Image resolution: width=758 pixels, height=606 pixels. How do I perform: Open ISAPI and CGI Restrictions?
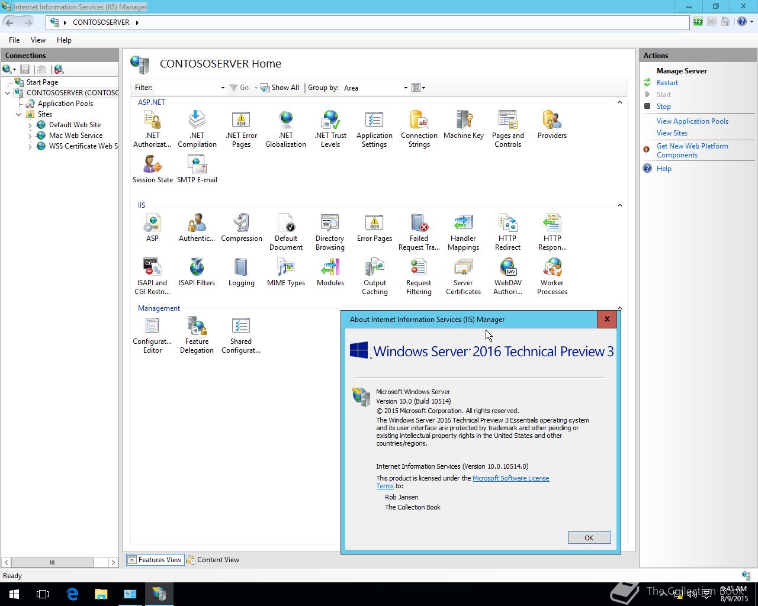(x=152, y=276)
